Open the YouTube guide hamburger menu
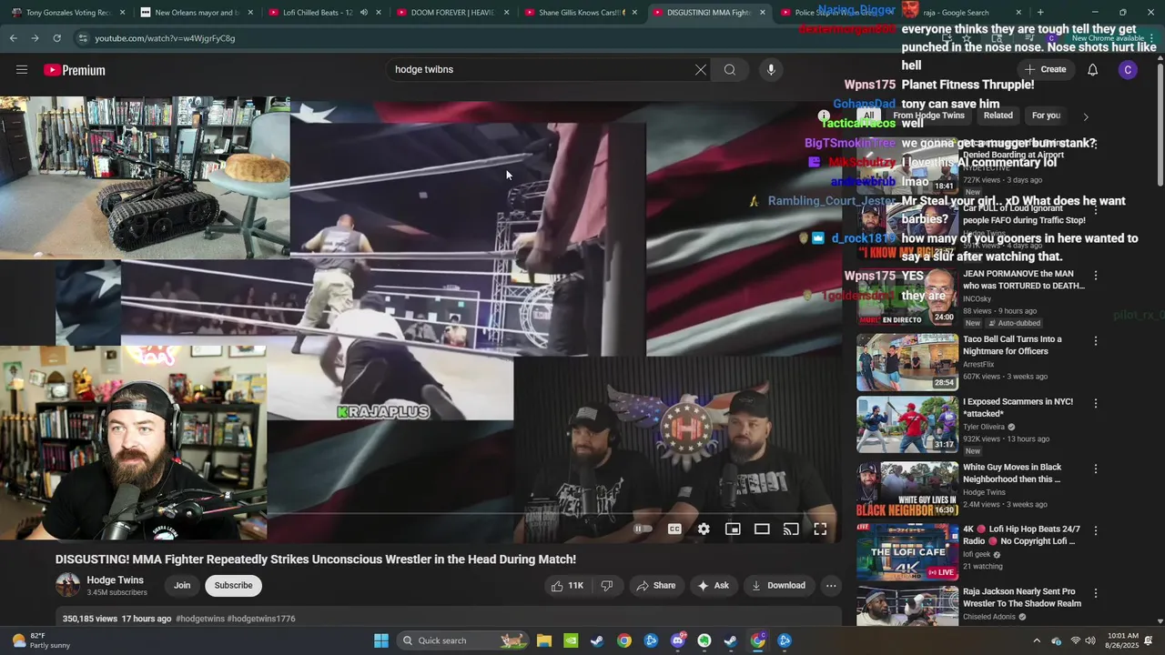This screenshot has height=655, width=1165. tap(22, 70)
